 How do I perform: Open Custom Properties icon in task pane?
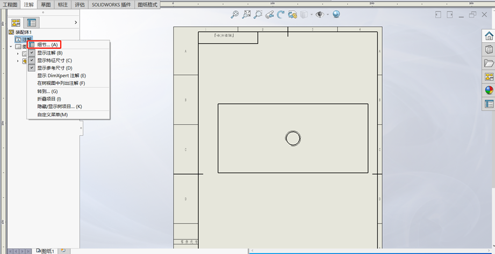click(x=489, y=103)
